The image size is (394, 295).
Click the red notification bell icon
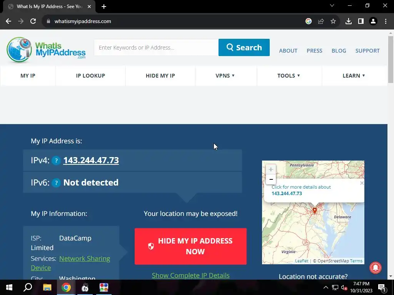click(x=376, y=268)
